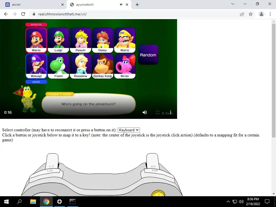Click the Mario character card
This screenshot has height=207, width=276.
[36, 40]
